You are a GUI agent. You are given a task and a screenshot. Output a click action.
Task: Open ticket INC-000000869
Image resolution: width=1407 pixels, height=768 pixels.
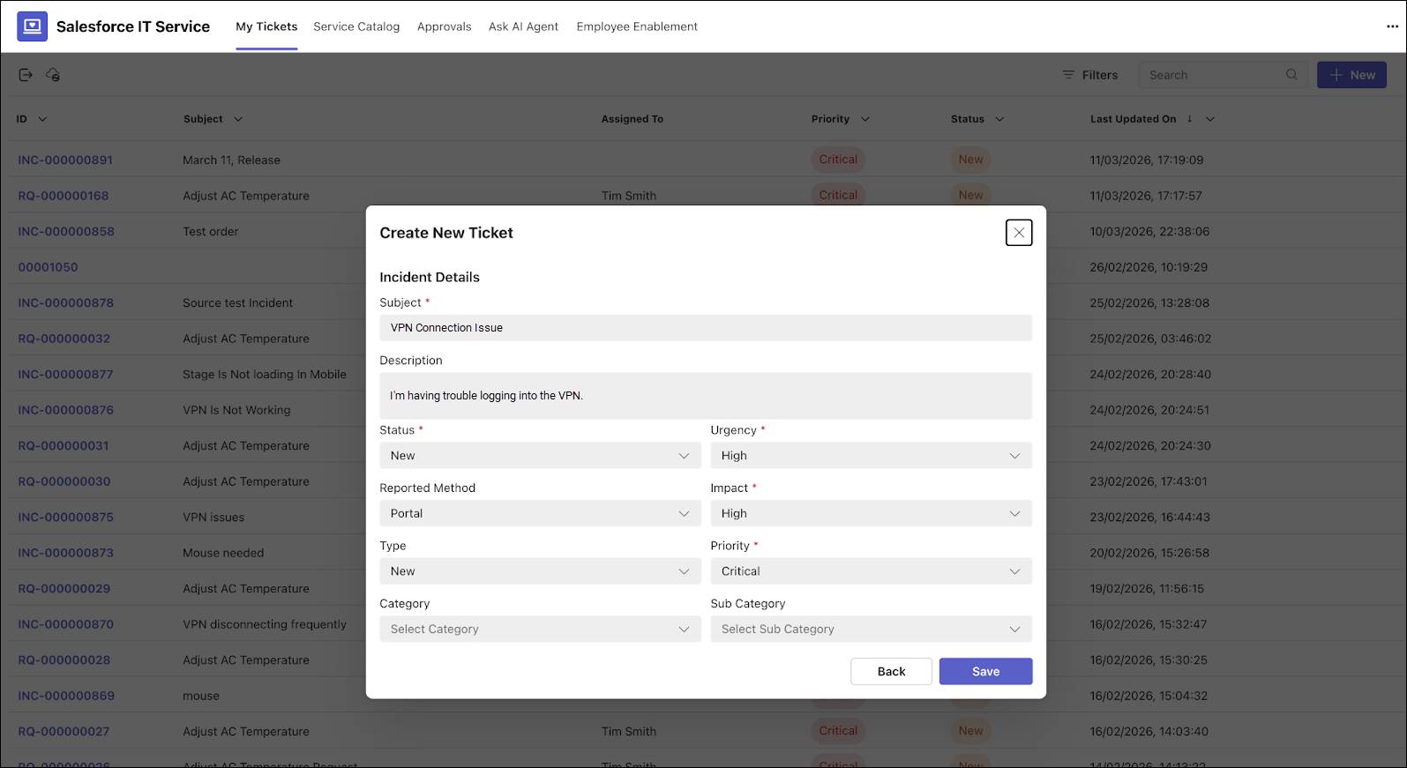click(x=66, y=696)
